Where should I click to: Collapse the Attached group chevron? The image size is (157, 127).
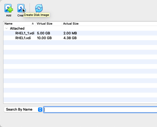7,28
